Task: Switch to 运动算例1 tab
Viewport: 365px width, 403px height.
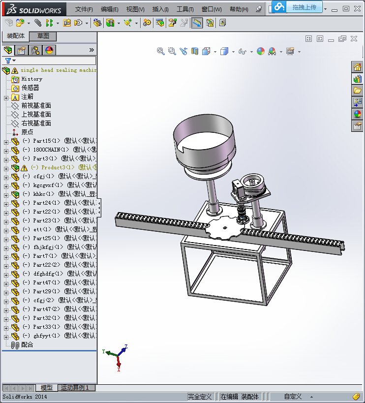Action: tap(76, 388)
